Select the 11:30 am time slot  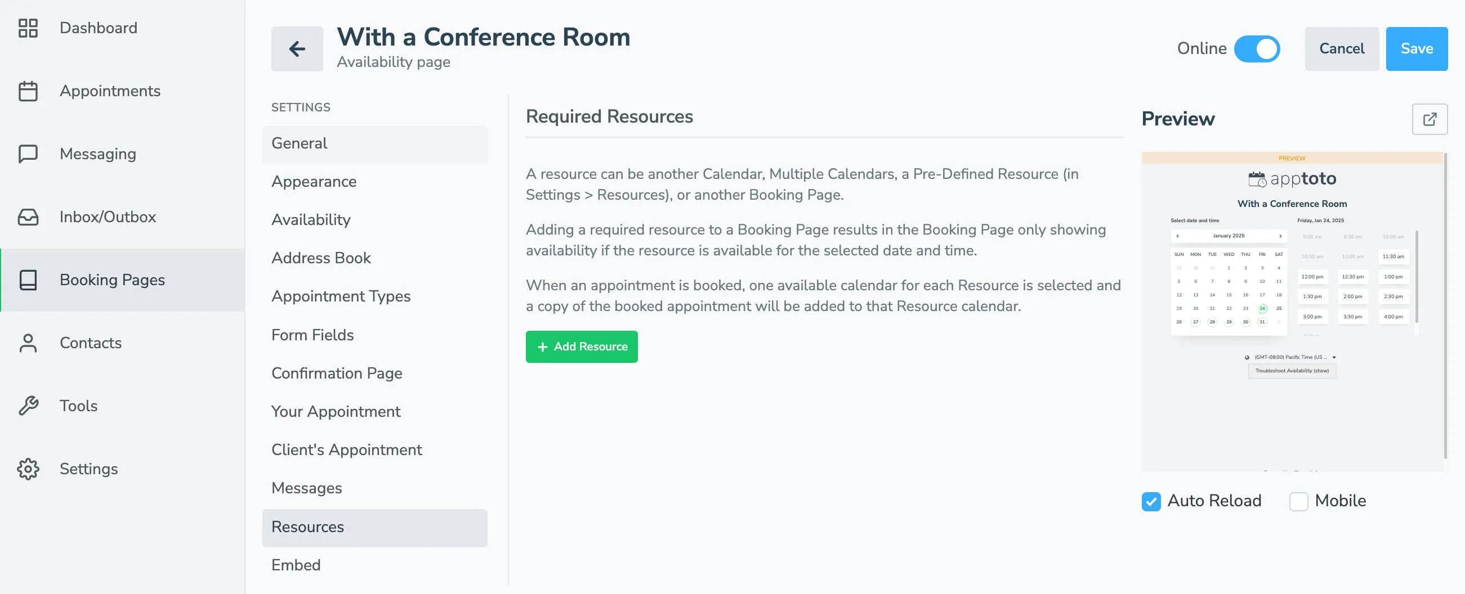[x=1393, y=256]
